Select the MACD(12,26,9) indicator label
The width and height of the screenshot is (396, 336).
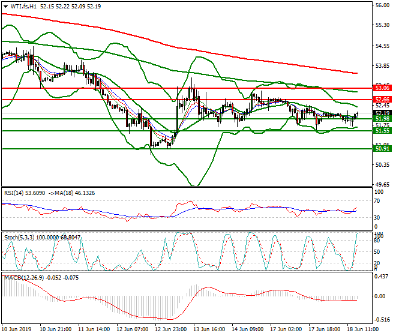coord(24,278)
